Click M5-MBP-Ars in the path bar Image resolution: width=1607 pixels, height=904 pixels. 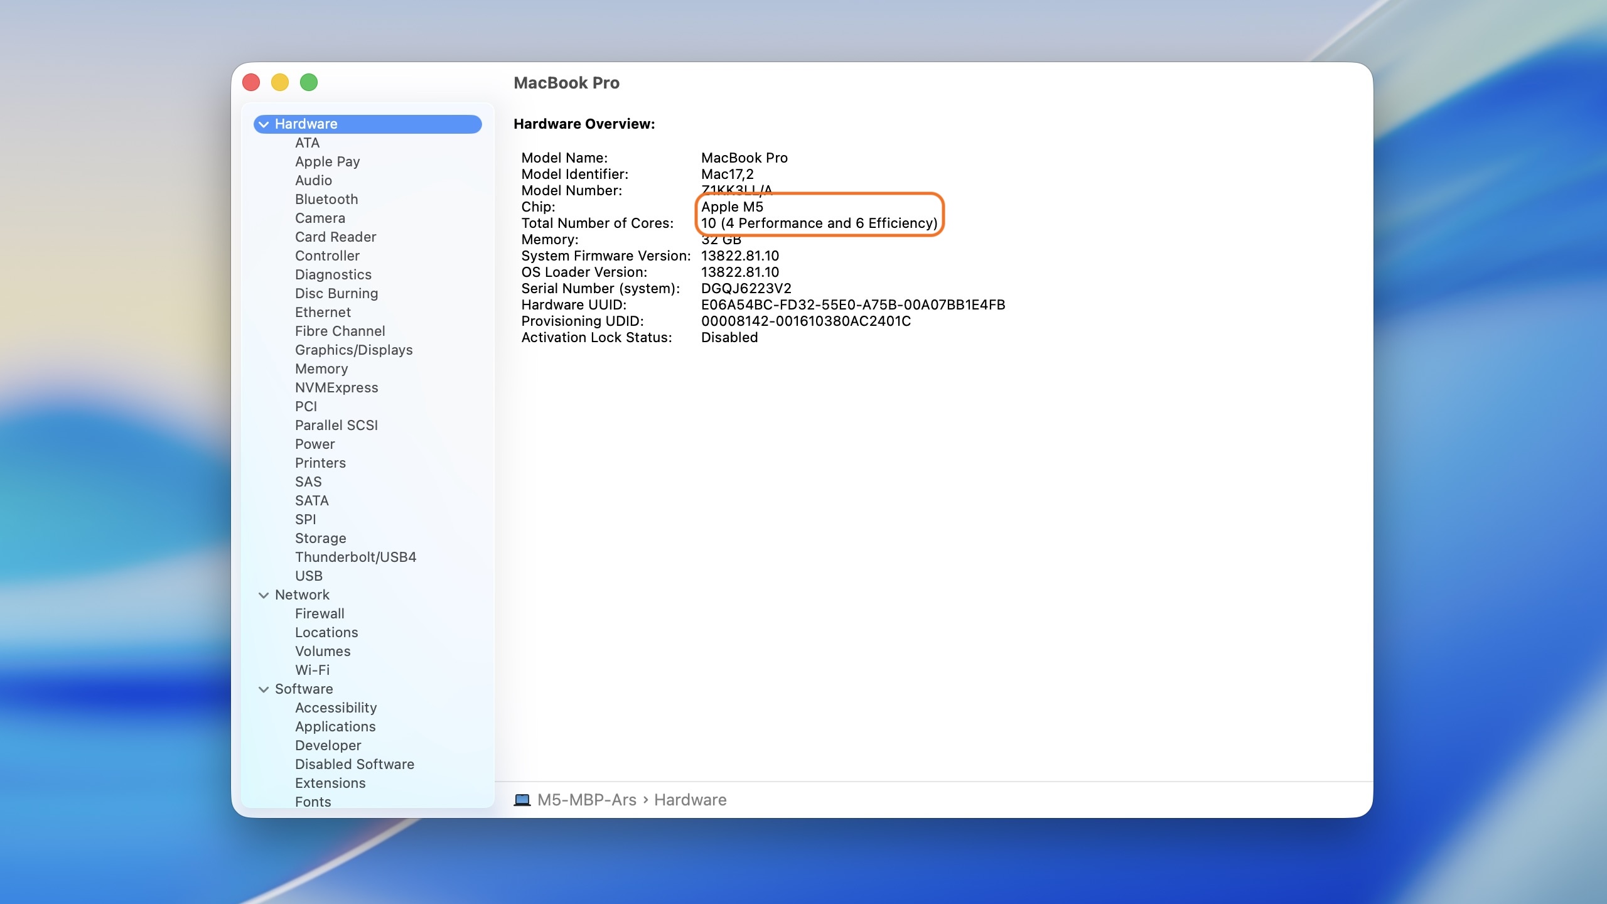point(586,800)
